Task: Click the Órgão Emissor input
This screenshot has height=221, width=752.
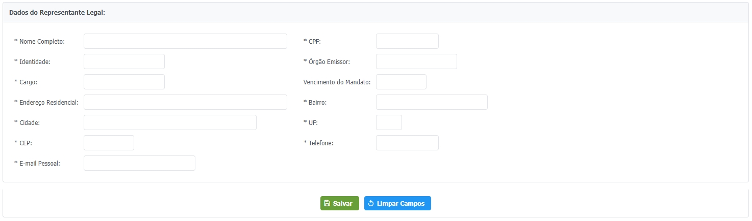Action: click(416, 61)
